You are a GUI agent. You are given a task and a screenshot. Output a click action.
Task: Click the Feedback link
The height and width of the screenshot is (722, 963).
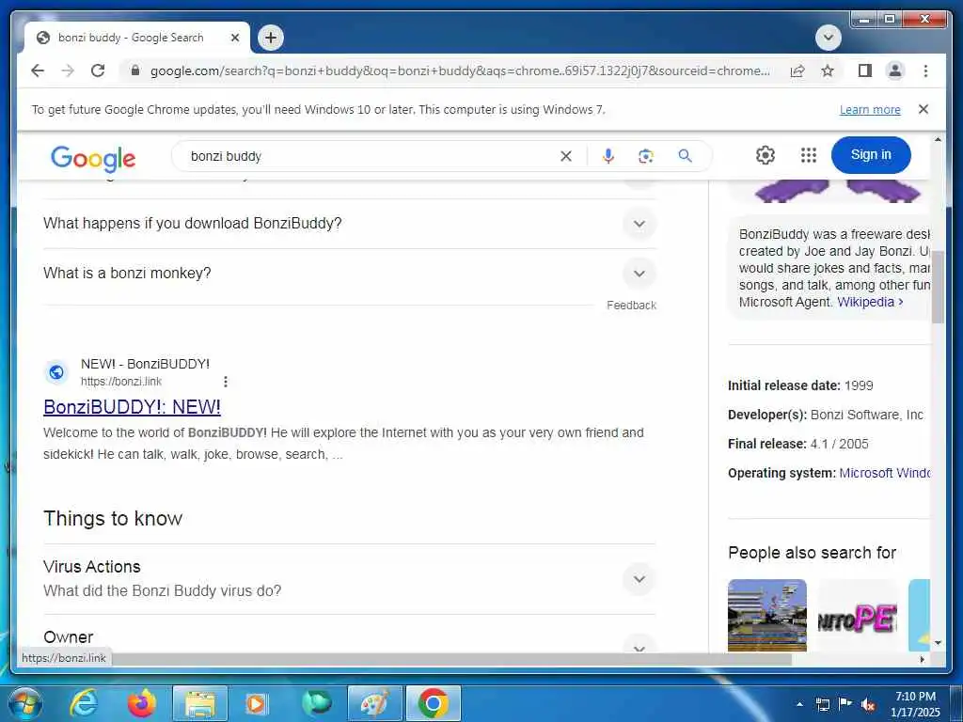[631, 306]
